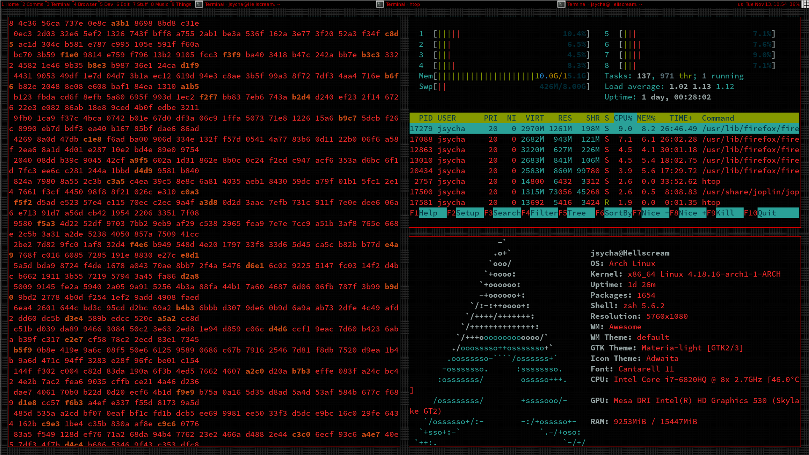The image size is (809, 455).
Task: Select the 5 Dev tag
Action: point(107,4)
